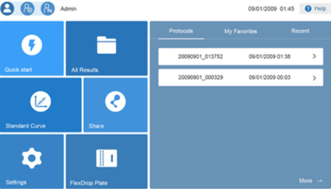Open the Standard Curve graph tile
Viewport: 331px width, 189px height.
41,105
